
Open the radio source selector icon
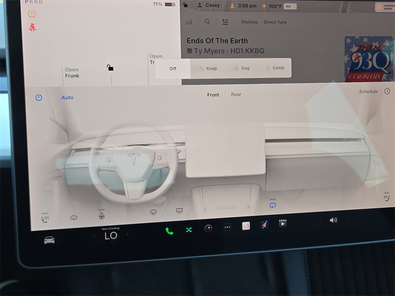[x=189, y=22]
